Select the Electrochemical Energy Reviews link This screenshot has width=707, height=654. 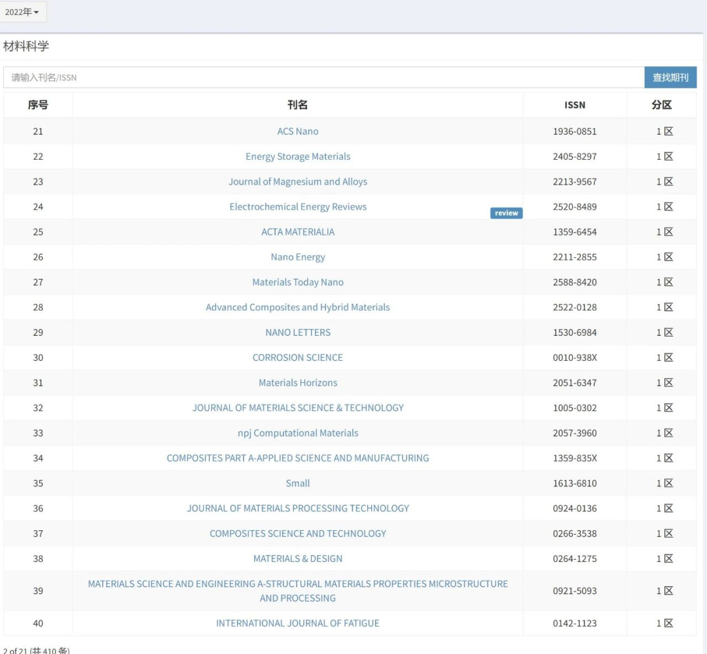tap(297, 207)
